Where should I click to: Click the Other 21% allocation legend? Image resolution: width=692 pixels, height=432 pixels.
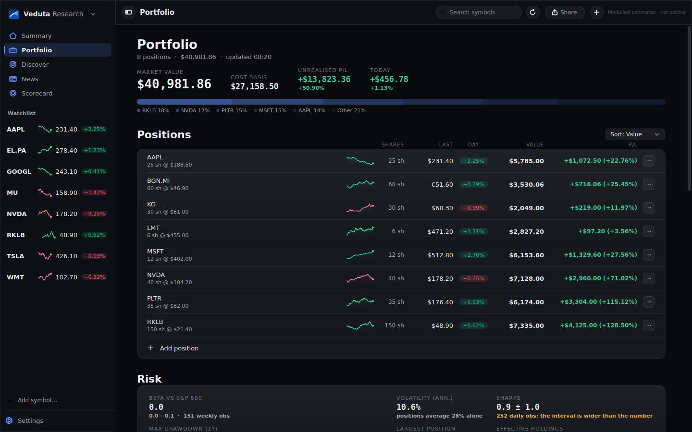click(x=349, y=110)
